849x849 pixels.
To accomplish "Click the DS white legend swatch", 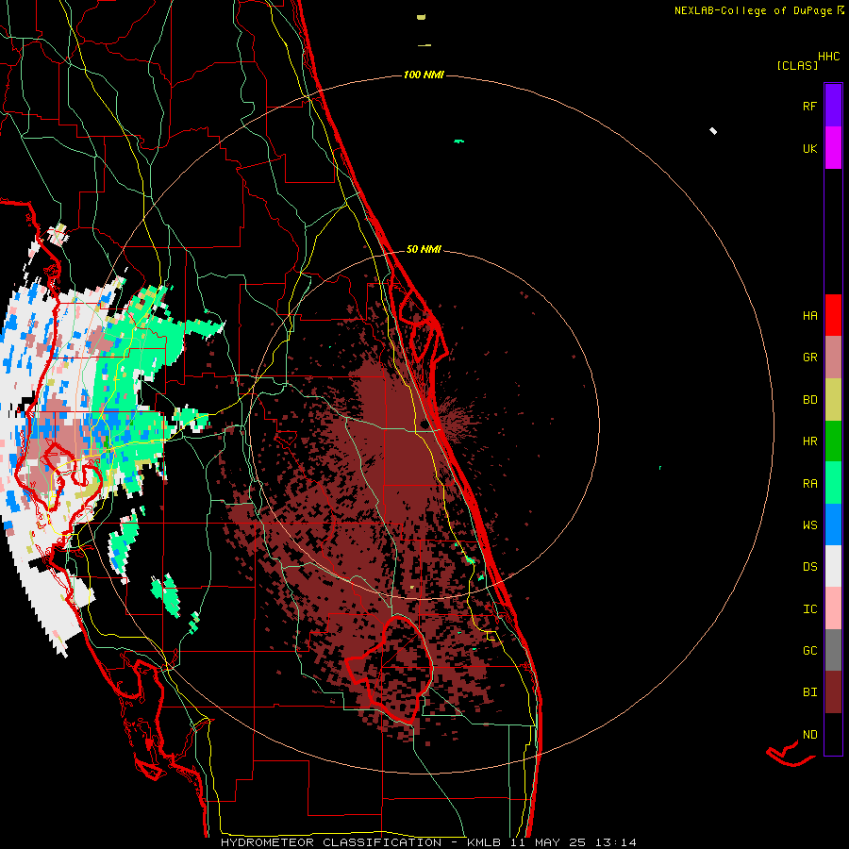I will (x=833, y=566).
